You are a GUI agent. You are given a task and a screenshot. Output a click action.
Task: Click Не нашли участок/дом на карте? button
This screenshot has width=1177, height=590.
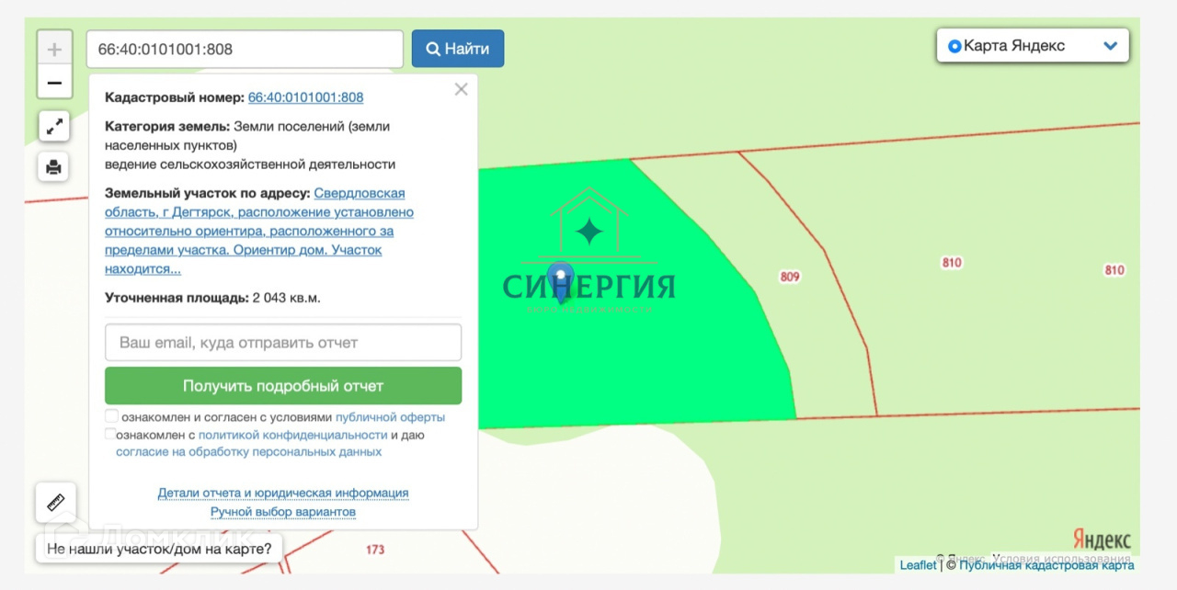pos(159,550)
